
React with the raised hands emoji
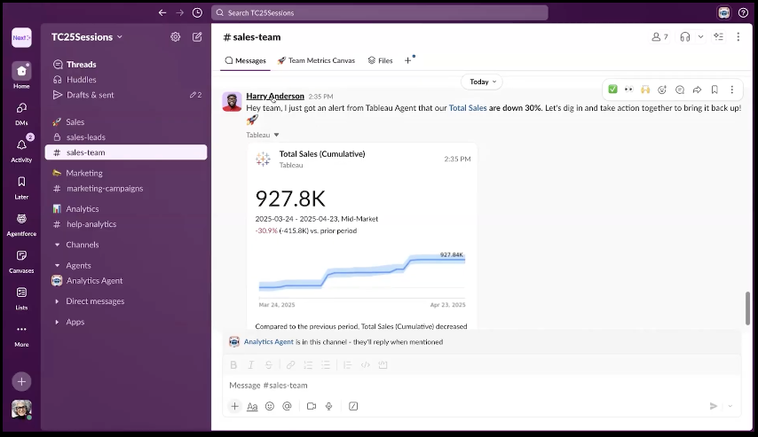pos(645,90)
